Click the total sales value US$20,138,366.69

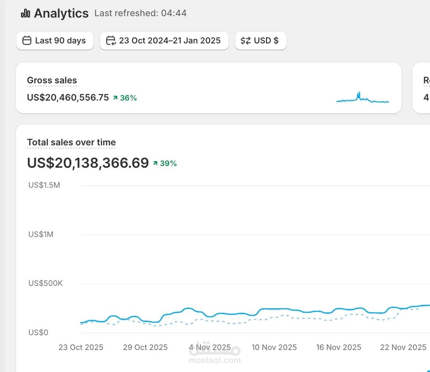[x=88, y=163]
